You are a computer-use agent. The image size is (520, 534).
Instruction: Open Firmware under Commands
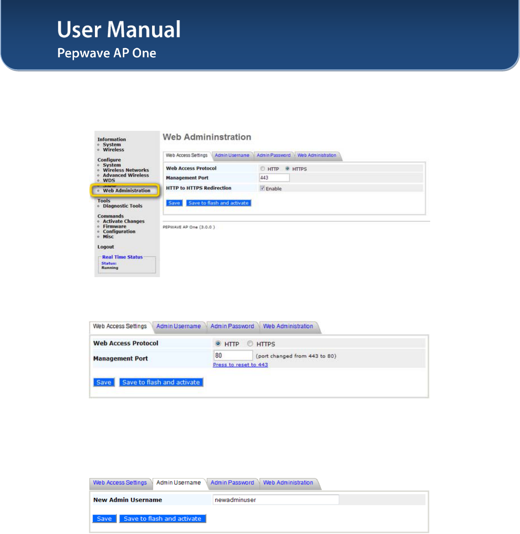[x=115, y=226]
